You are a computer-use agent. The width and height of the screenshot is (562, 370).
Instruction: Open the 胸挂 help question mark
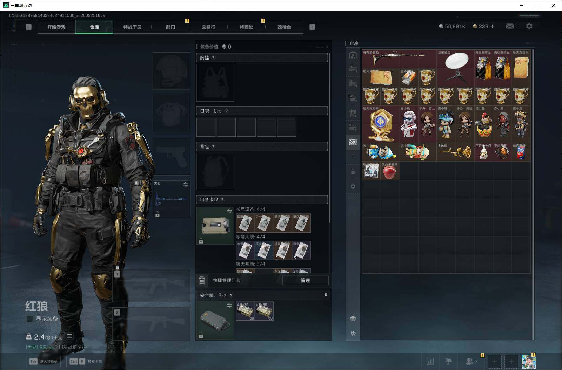click(213, 58)
